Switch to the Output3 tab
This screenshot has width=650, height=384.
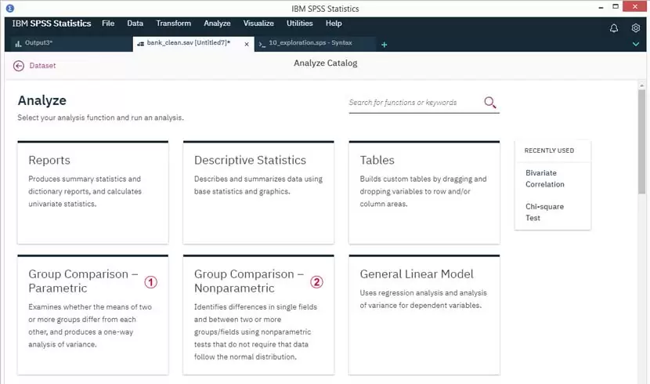coord(39,44)
